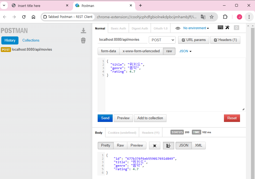Click the request URL input field
The width and height of the screenshot is (255, 179).
pyautogui.click(x=123, y=40)
